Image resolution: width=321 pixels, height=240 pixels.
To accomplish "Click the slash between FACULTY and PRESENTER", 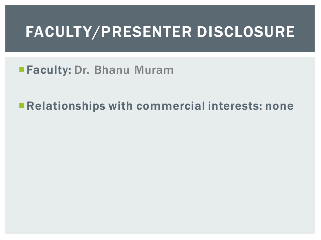I will pos(96,32).
